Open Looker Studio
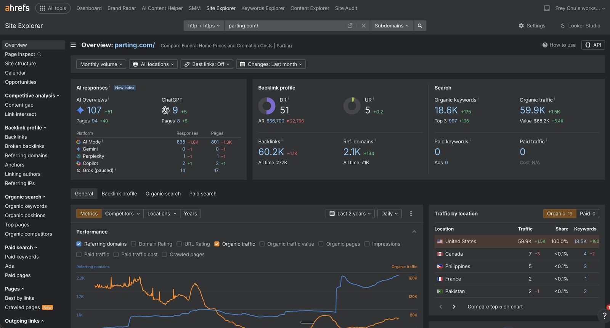This screenshot has height=328, width=610. [580, 26]
